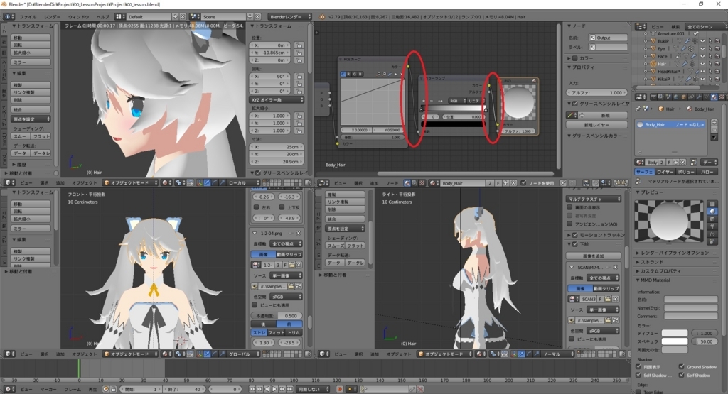Enable 裏面の非表示 checkbox
Screen dimensions: 728x394
[569, 207]
